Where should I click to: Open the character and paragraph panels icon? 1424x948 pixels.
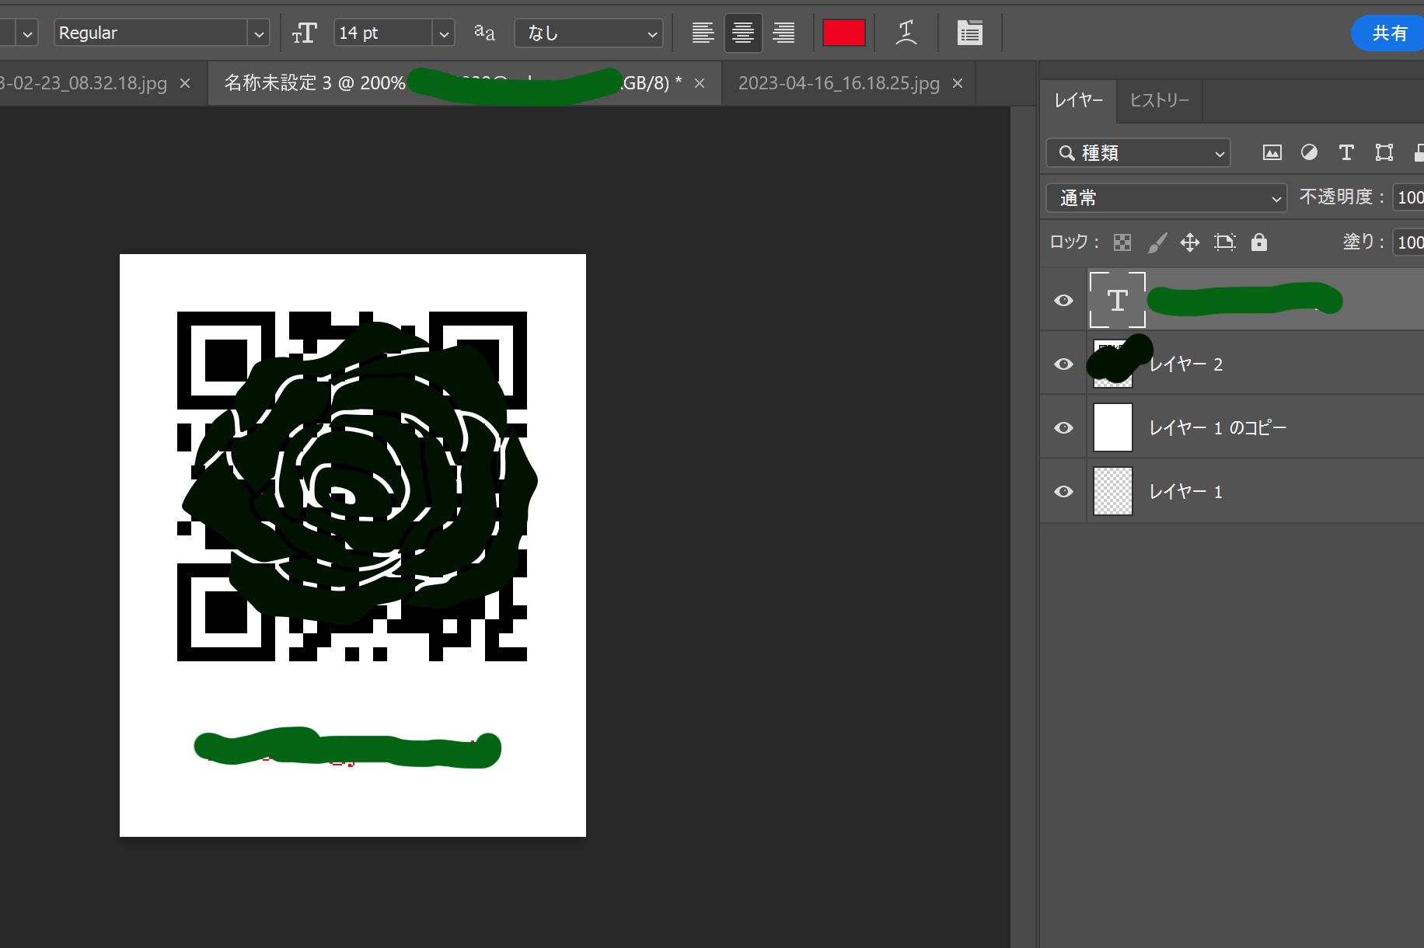(969, 33)
